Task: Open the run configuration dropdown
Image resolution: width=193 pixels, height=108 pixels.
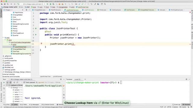Action: (x=33, y=4)
